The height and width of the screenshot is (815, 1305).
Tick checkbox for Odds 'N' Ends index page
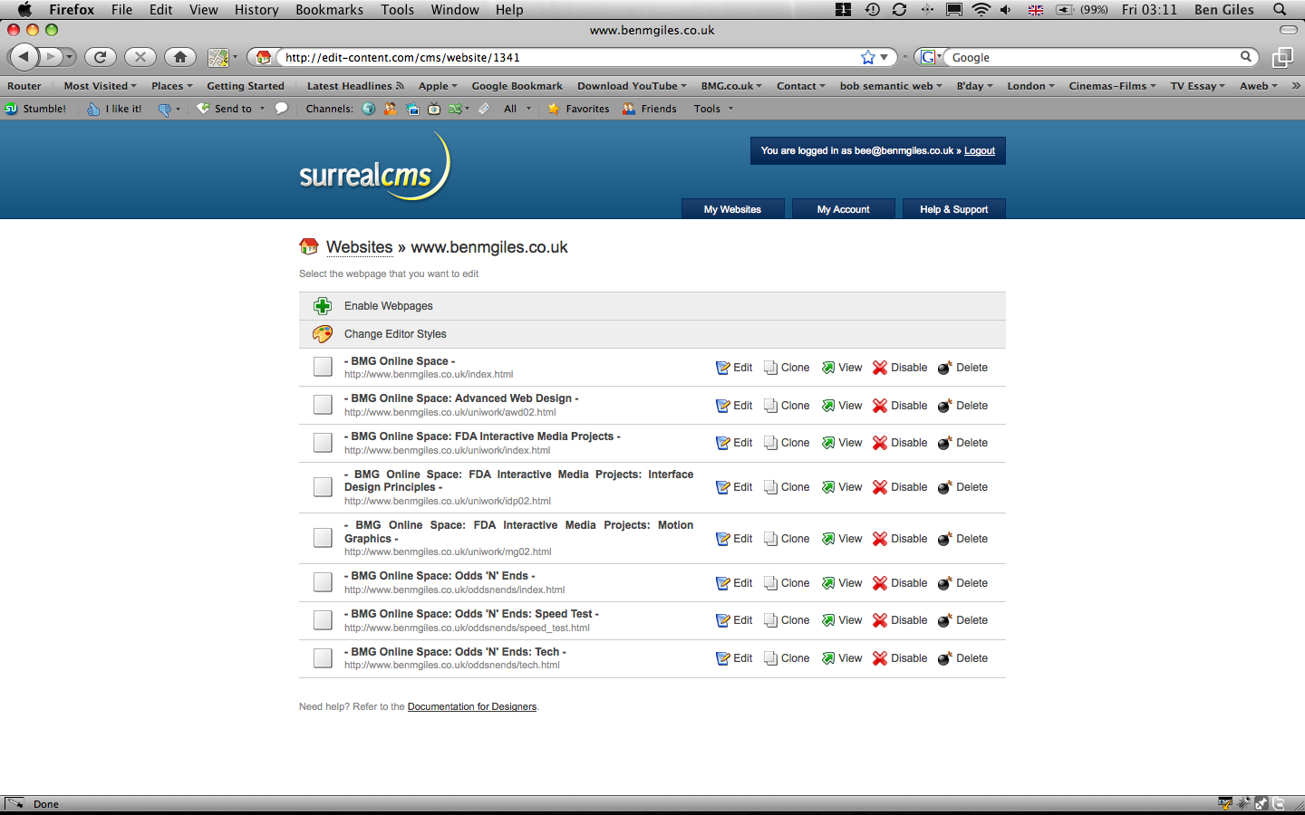point(323,582)
